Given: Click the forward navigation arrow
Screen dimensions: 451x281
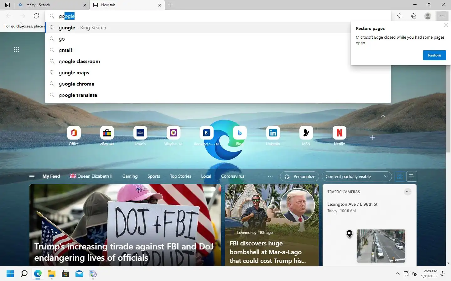Looking at the screenshot, I should point(23,16).
